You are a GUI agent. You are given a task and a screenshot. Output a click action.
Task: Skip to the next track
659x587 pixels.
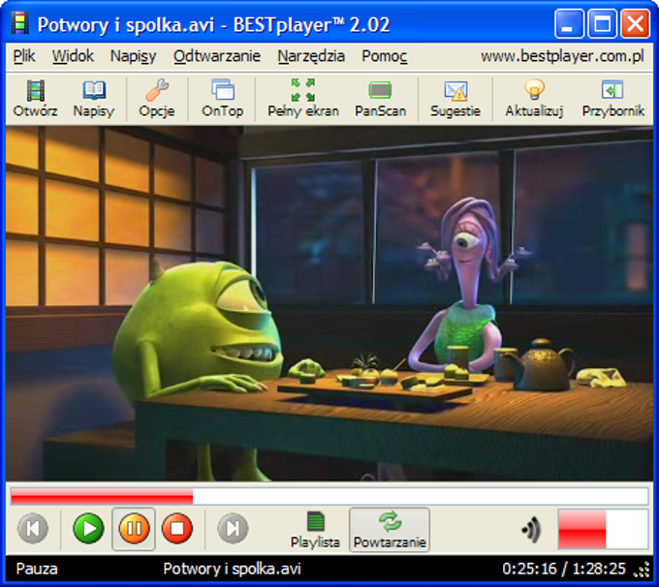point(234,528)
